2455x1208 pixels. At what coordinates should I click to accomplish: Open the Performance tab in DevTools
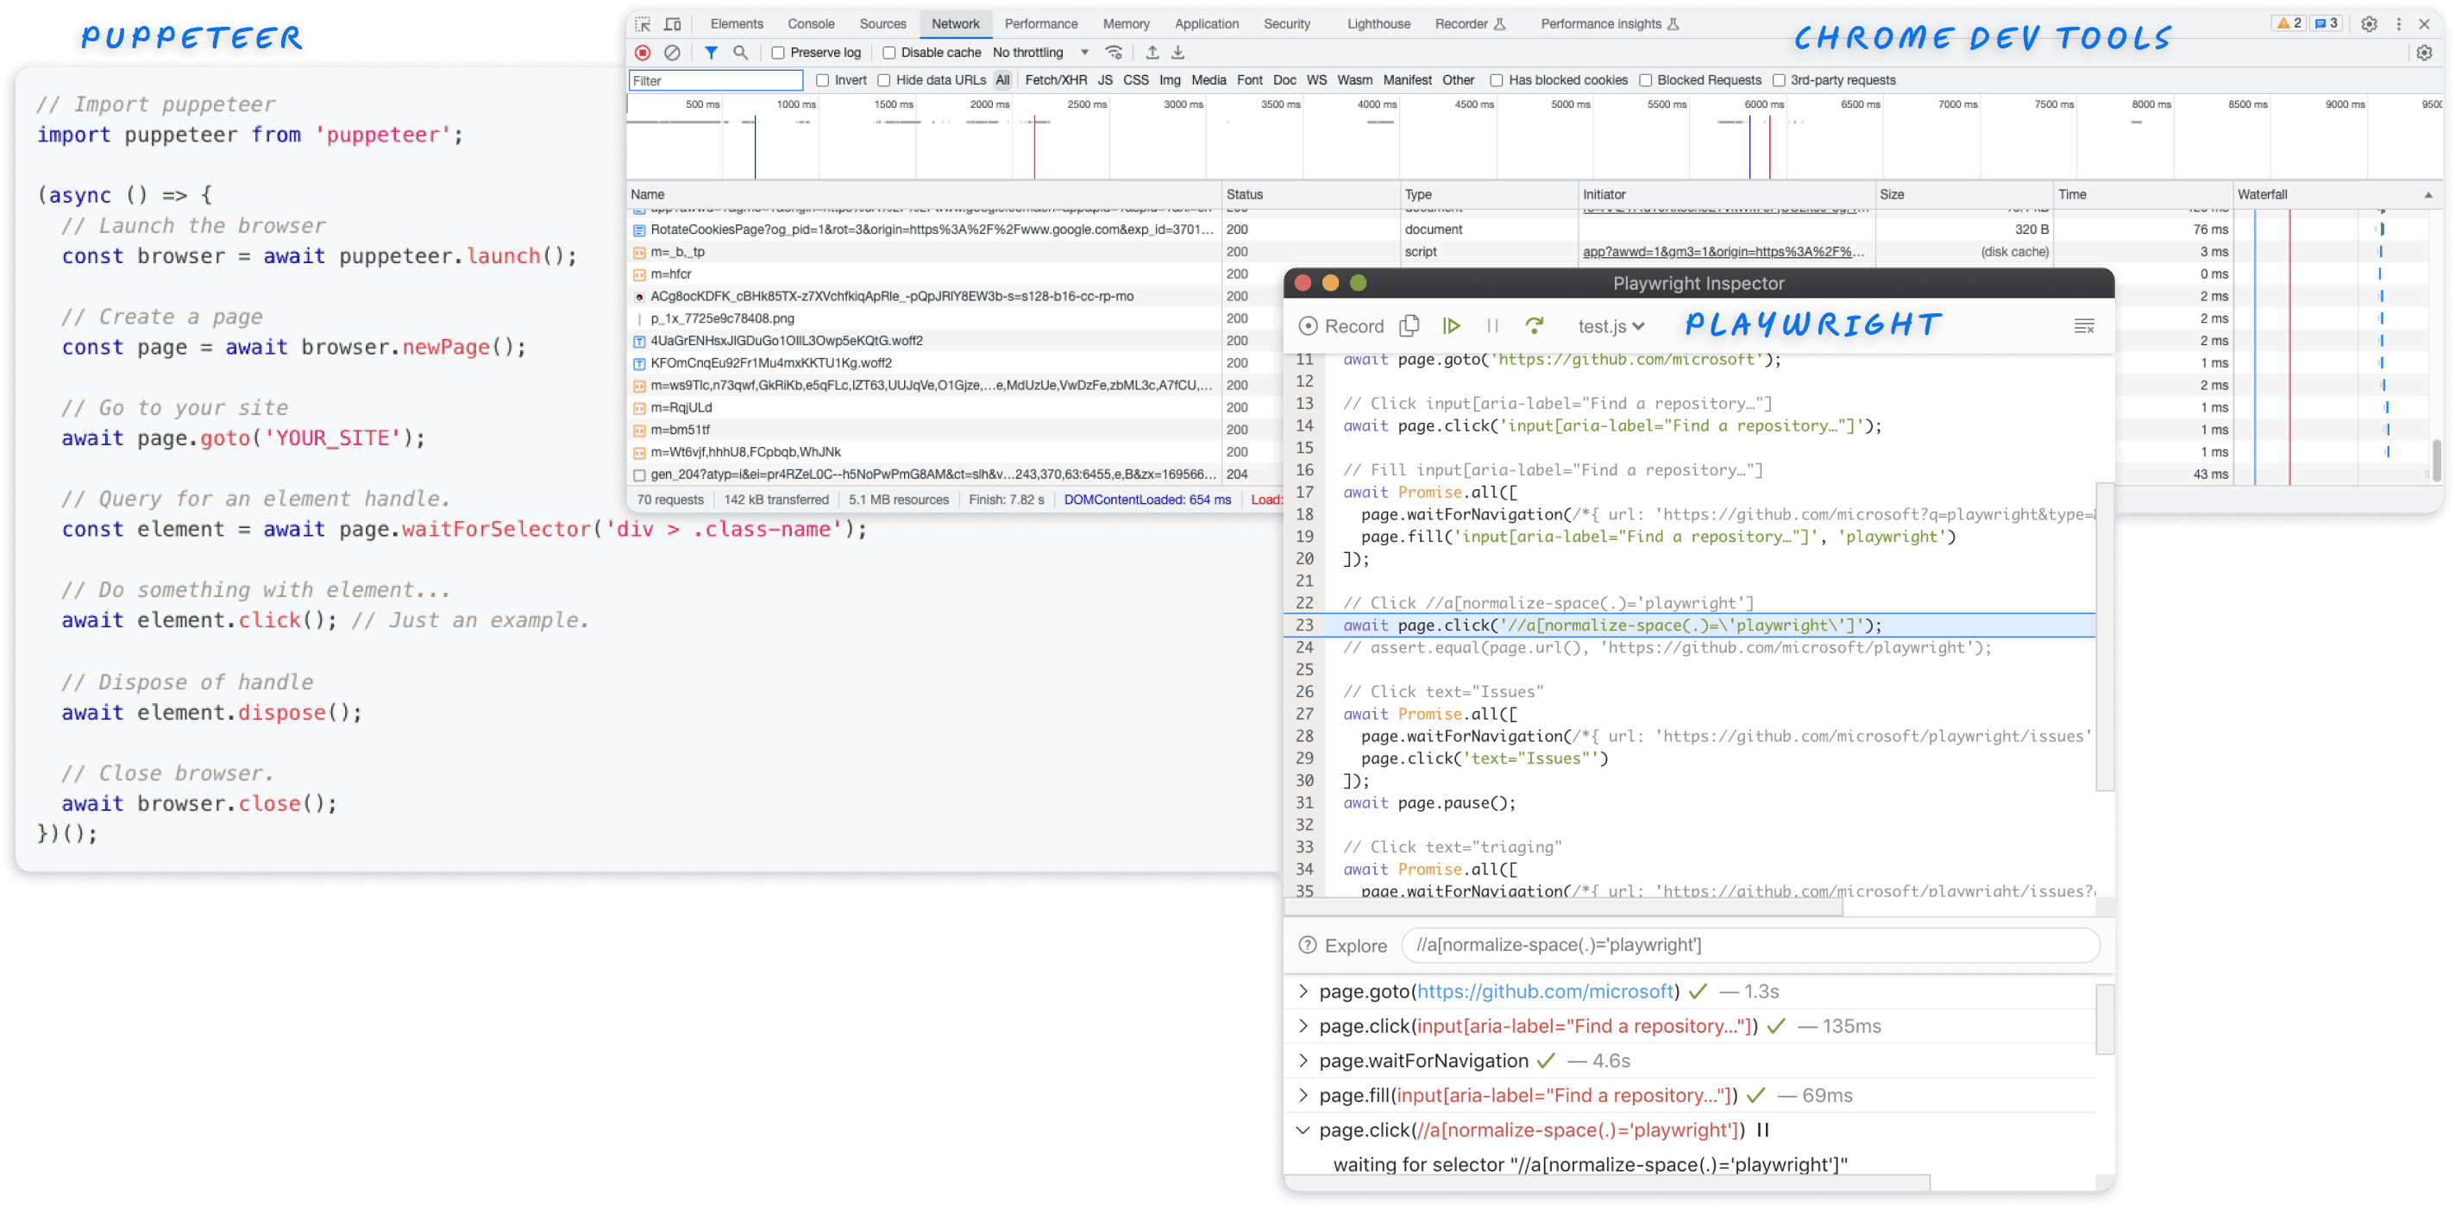point(1040,24)
